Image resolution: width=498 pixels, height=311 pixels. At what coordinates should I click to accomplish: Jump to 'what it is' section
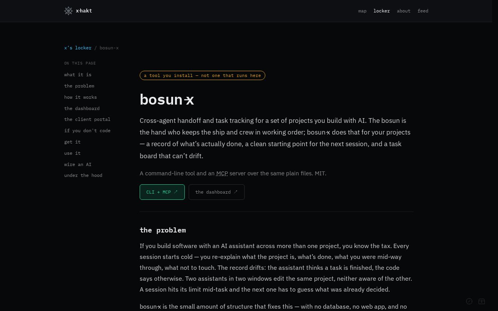pyautogui.click(x=78, y=75)
